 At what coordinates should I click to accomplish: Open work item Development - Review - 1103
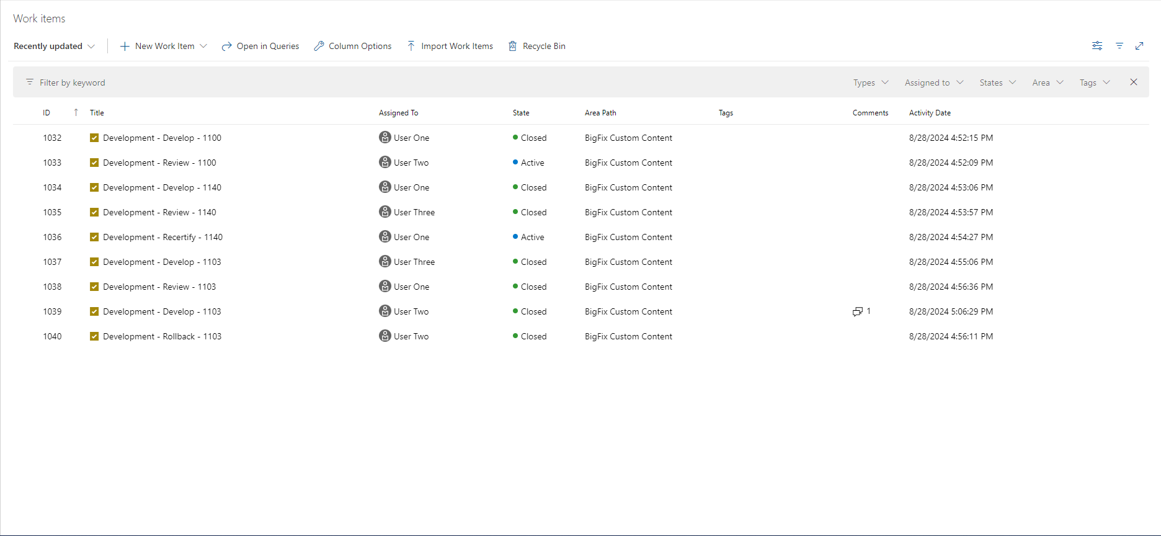coord(159,287)
